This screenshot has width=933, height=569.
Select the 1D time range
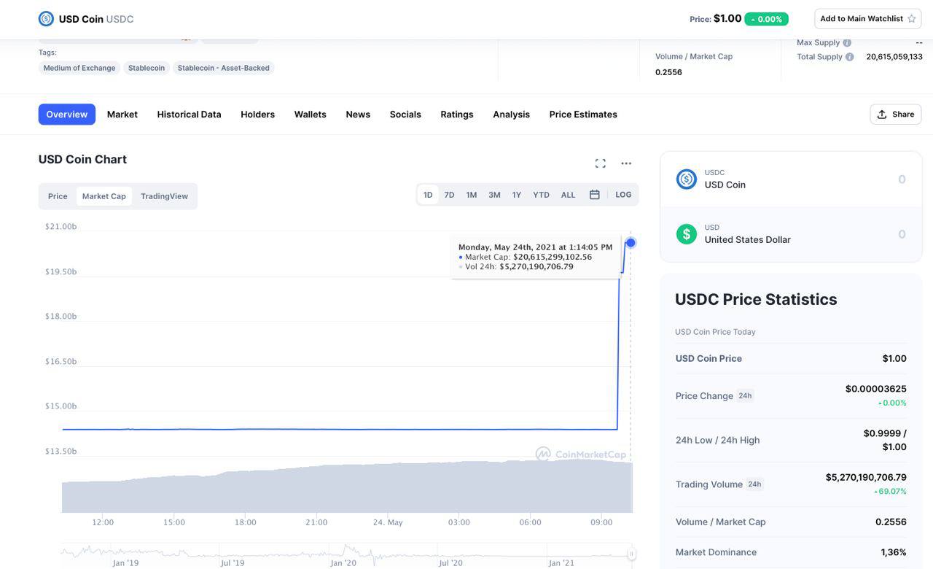[428, 195]
